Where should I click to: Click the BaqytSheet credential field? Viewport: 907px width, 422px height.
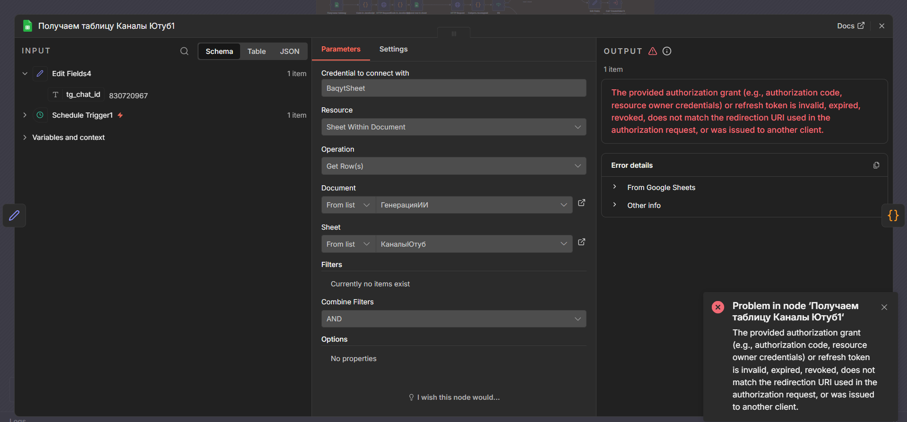453,88
